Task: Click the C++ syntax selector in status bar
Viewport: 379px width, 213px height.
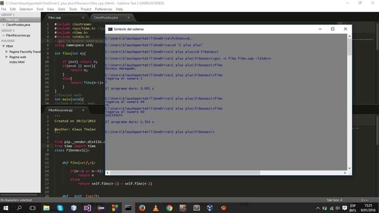Action: [365, 200]
